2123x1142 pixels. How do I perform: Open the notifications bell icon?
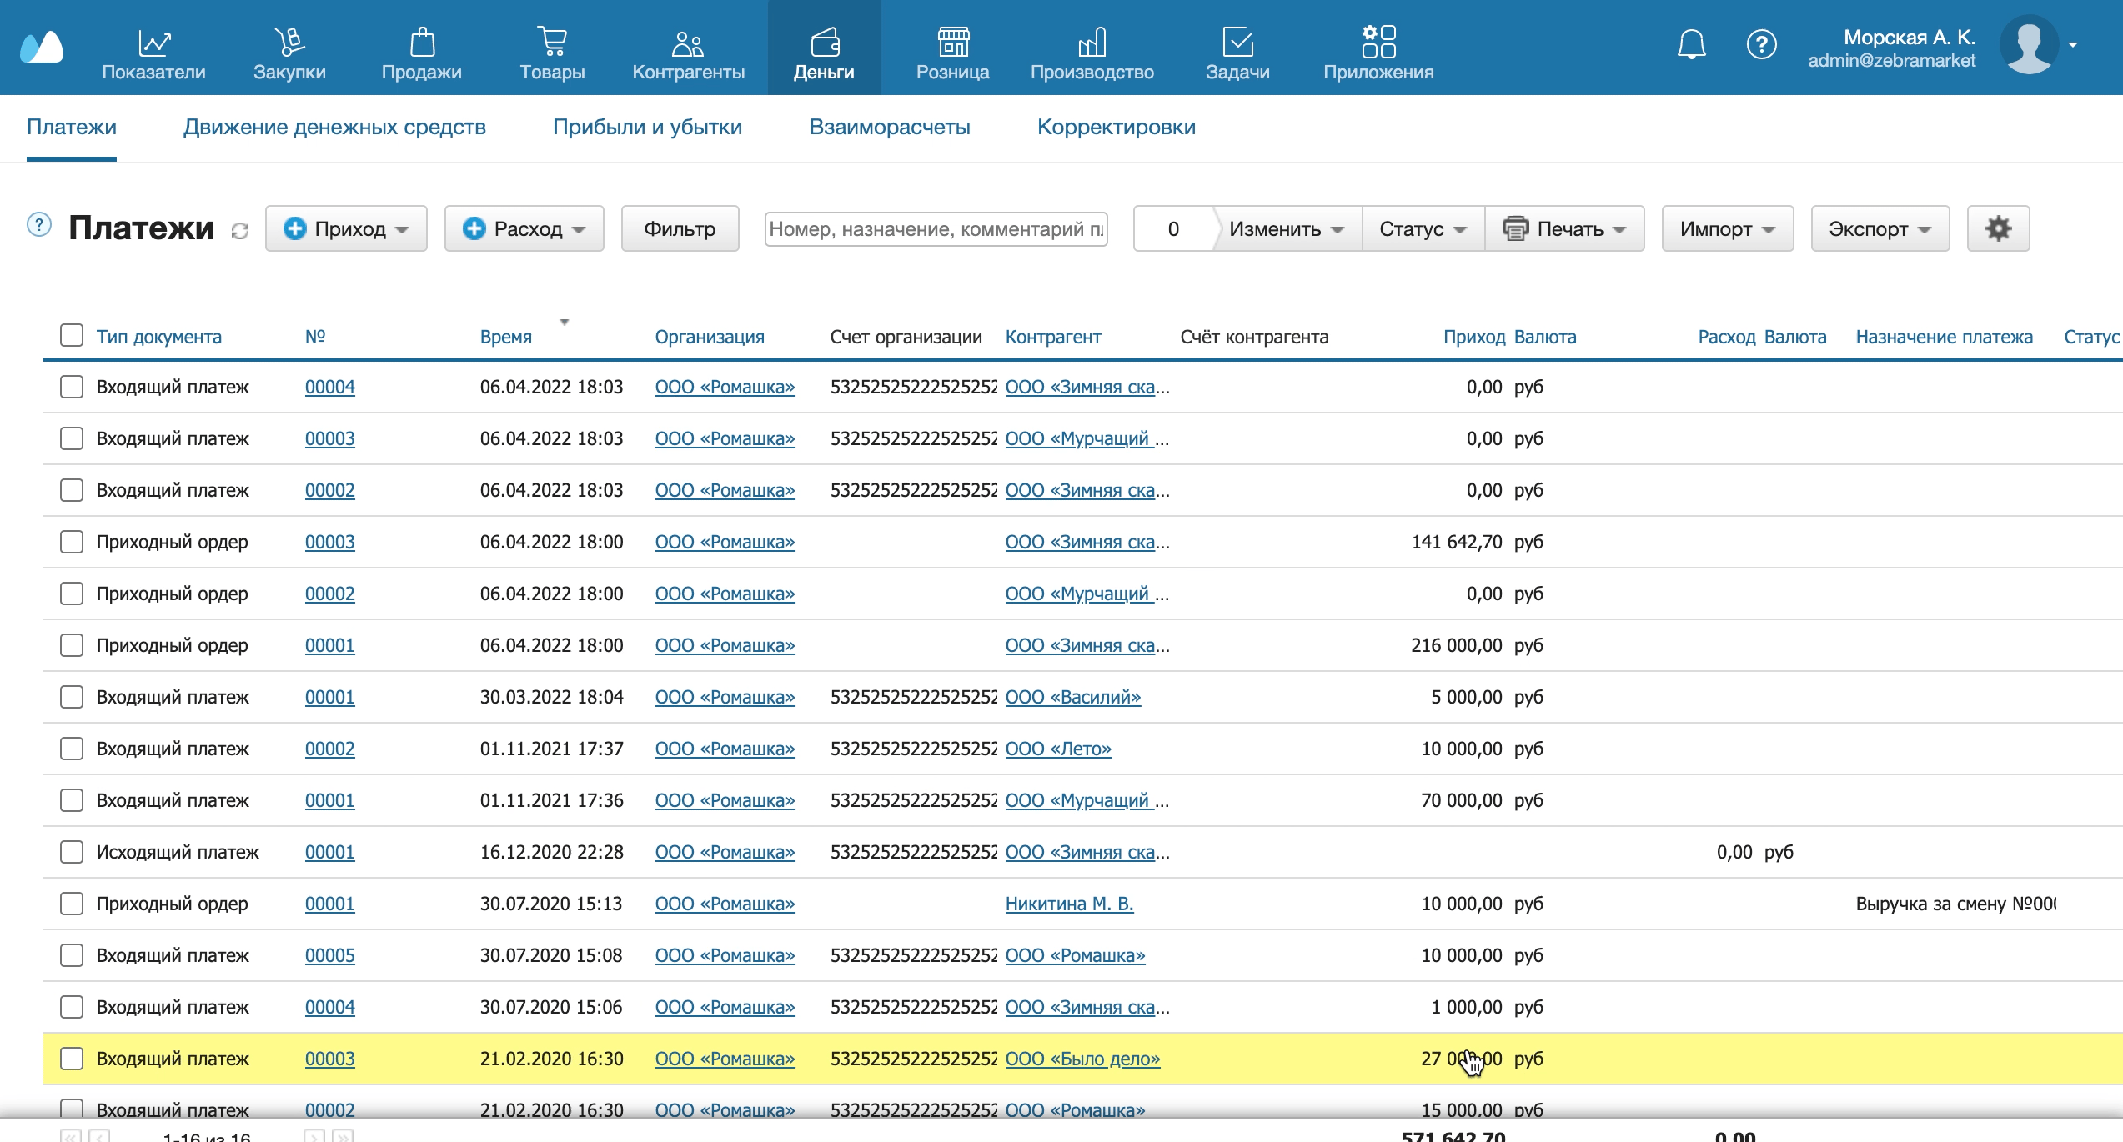pyautogui.click(x=1691, y=45)
